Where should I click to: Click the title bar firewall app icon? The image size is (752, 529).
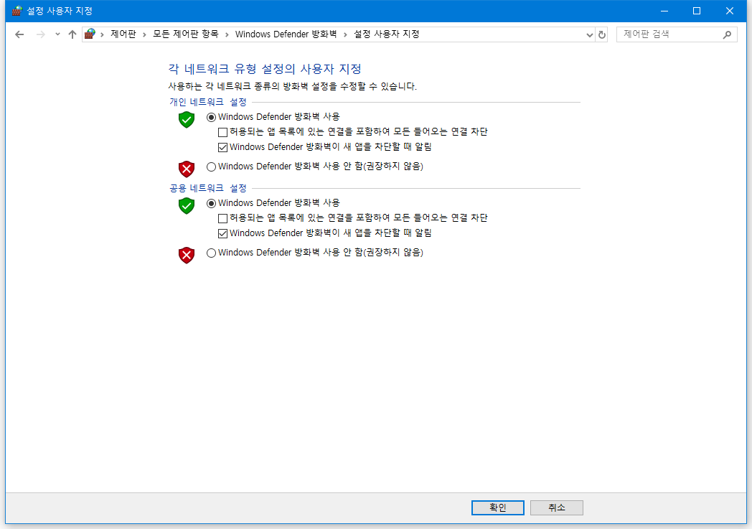point(17,11)
